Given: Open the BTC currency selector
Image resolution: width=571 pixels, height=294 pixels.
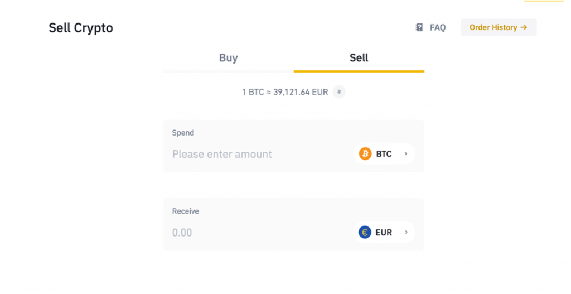Looking at the screenshot, I should 384,154.
